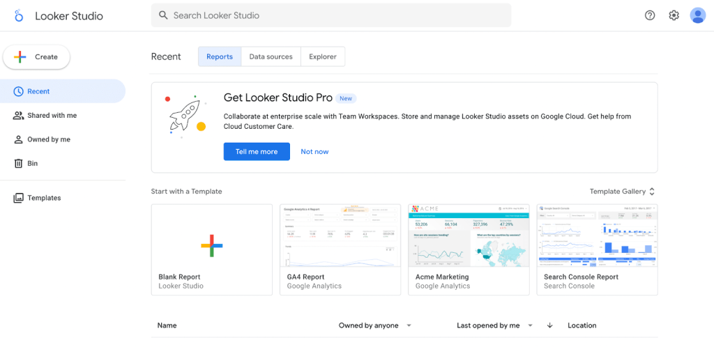Click the Tell me more button
714x347 pixels.
[x=257, y=151]
